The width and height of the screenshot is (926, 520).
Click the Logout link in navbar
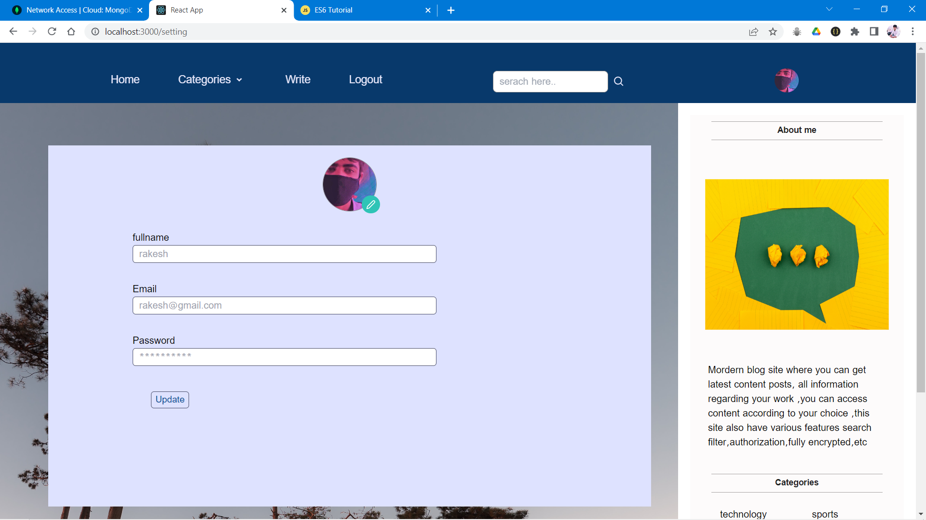coord(365,80)
